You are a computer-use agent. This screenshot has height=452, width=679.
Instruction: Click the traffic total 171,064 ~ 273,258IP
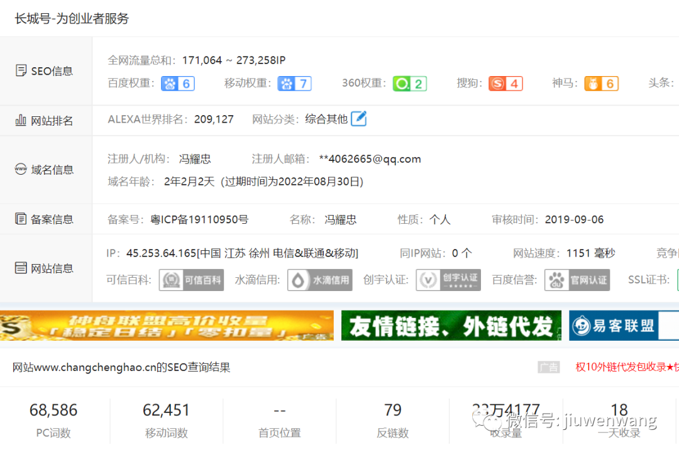(x=234, y=60)
